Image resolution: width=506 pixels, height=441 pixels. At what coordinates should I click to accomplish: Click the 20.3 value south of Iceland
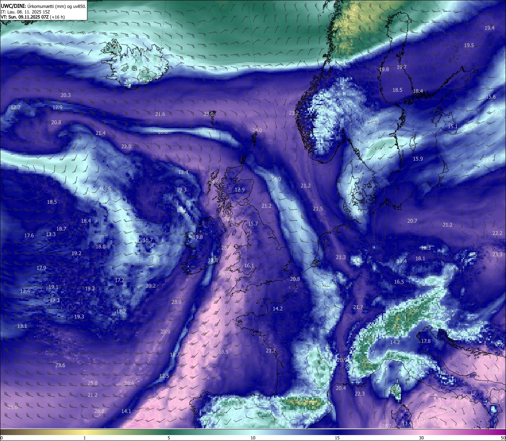tap(66, 95)
